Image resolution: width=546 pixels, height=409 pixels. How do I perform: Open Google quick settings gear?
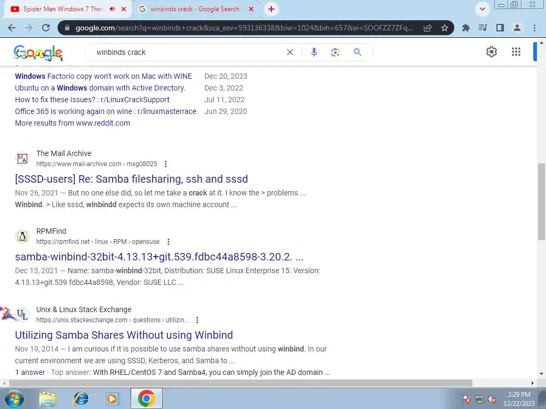(491, 52)
